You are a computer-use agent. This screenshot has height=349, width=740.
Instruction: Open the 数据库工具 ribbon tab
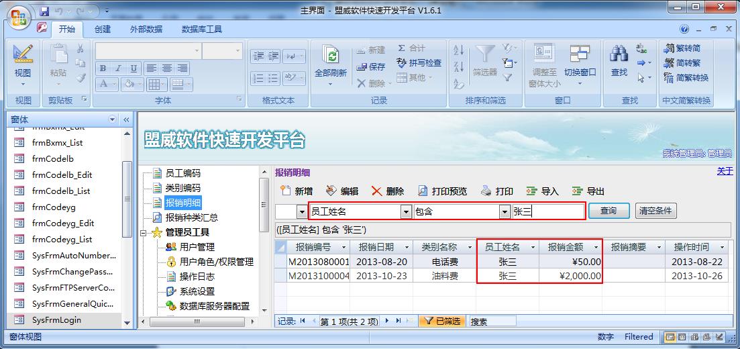click(202, 29)
